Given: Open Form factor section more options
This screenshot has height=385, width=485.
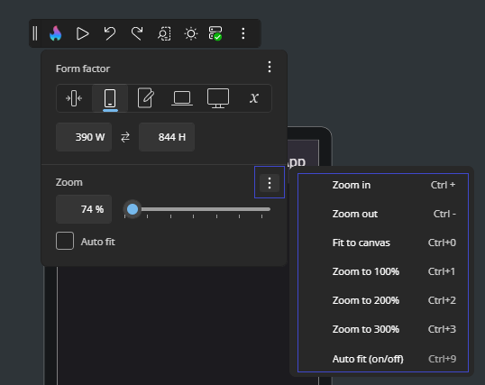Looking at the screenshot, I should [x=270, y=67].
